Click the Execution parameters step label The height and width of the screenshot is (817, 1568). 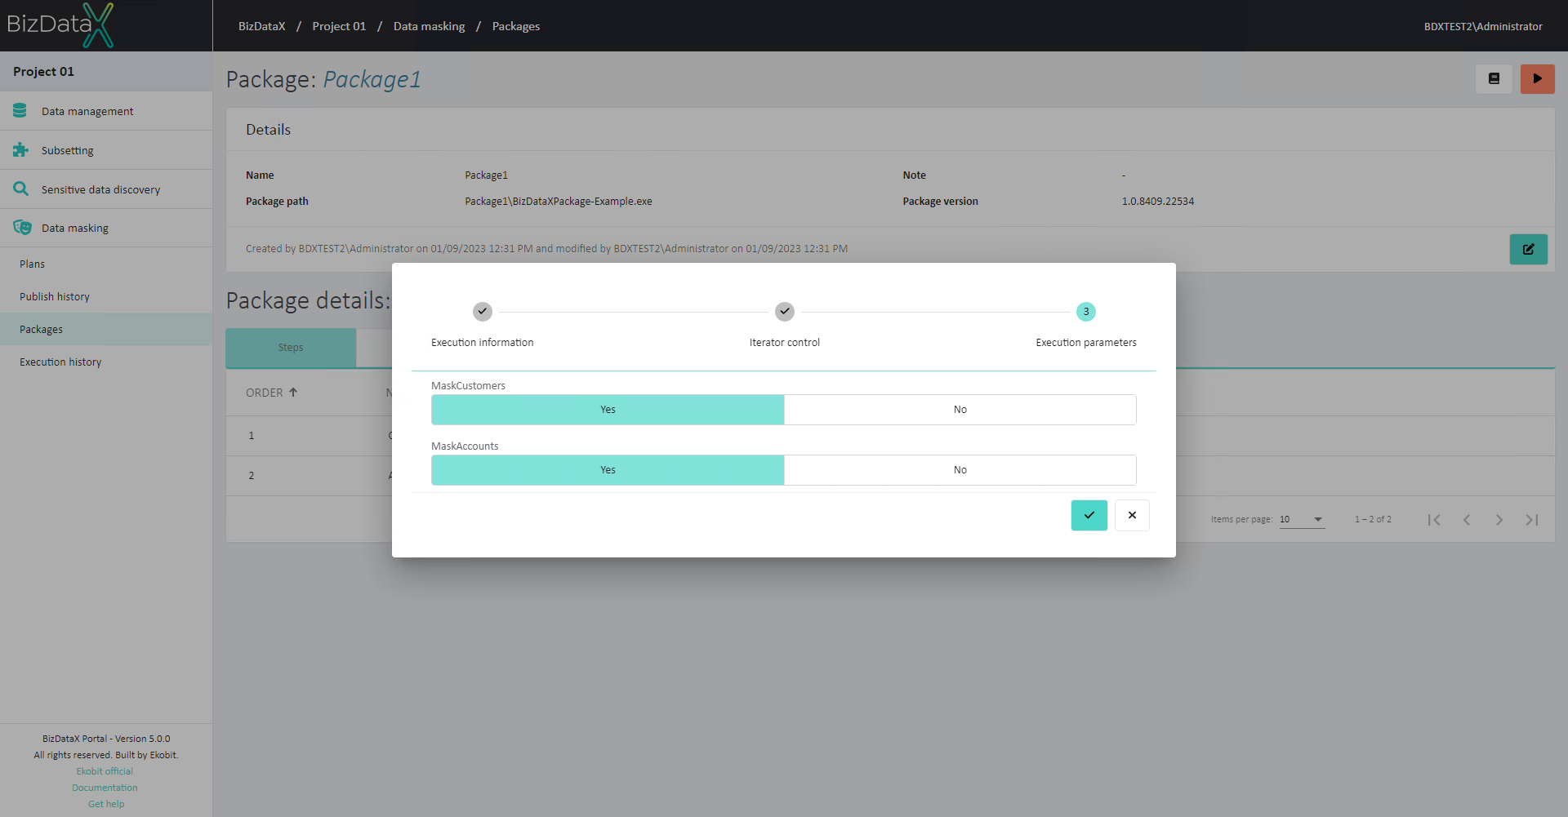(1086, 343)
